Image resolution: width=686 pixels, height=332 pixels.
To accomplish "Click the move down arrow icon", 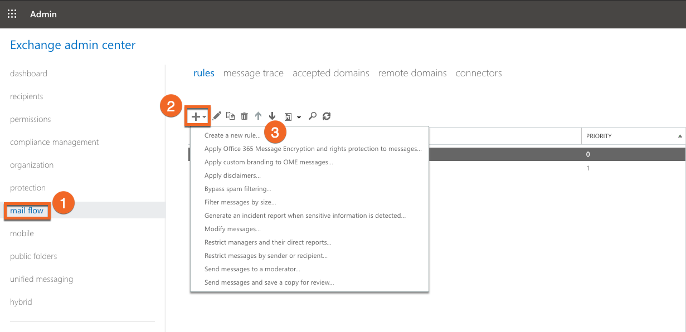I will [x=272, y=116].
